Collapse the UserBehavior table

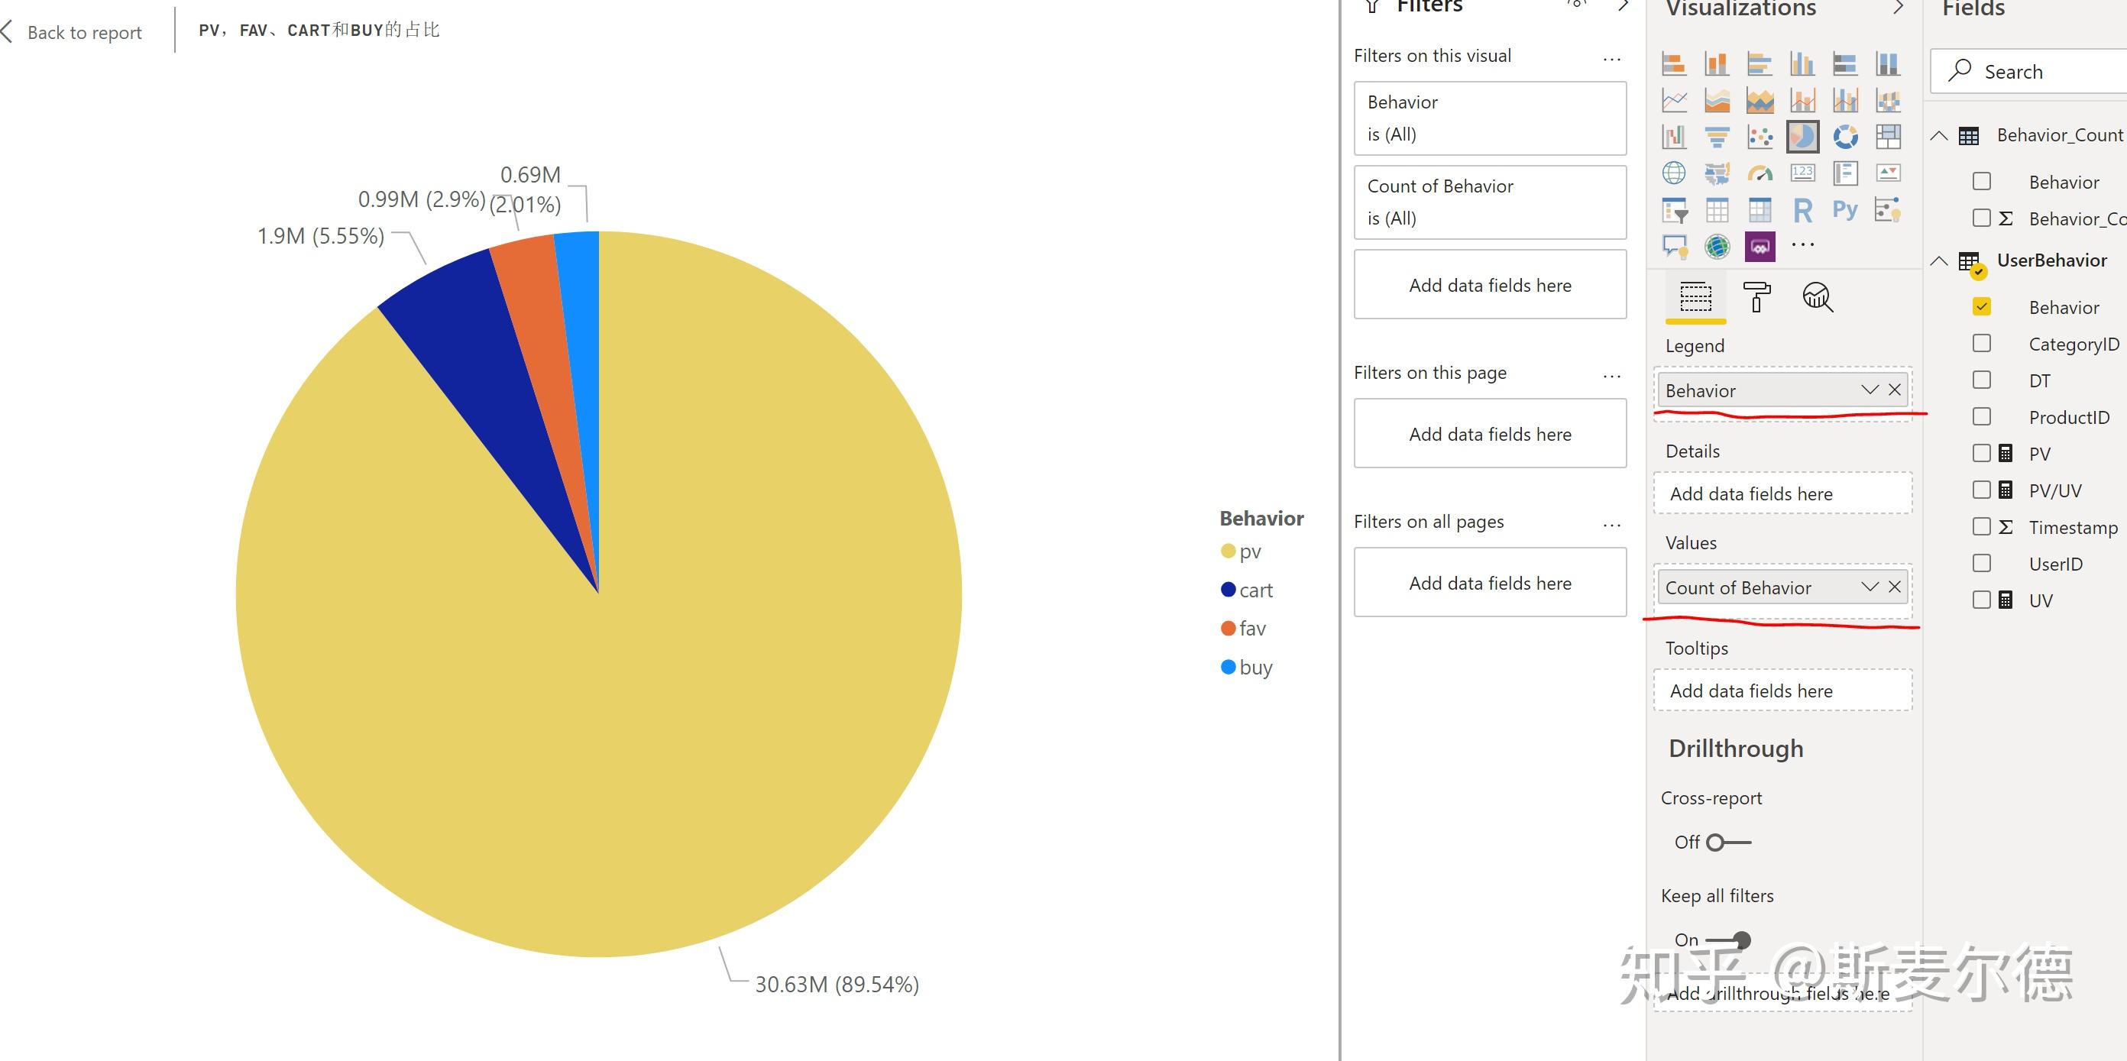coord(1939,261)
